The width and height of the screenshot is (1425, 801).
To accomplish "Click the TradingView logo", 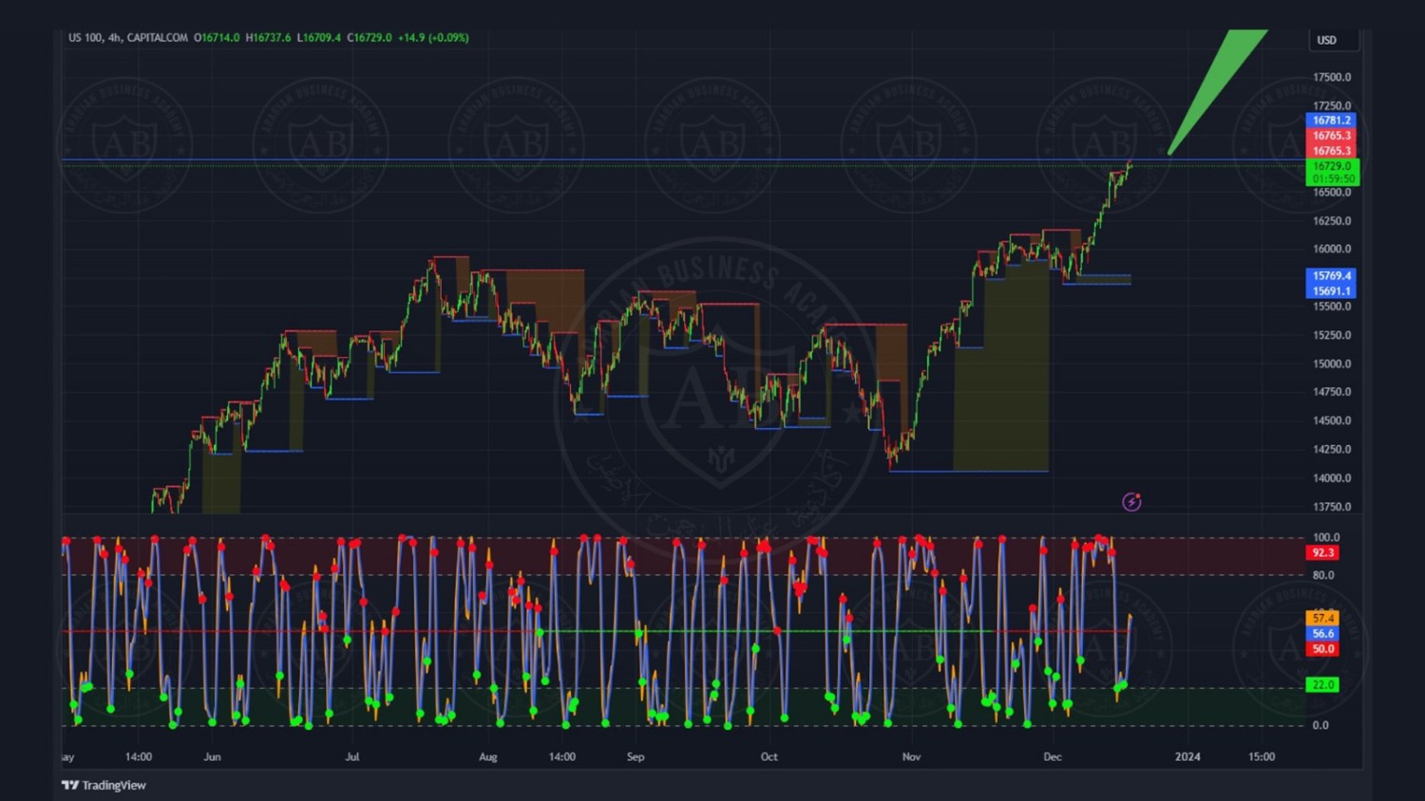I will click(x=104, y=785).
